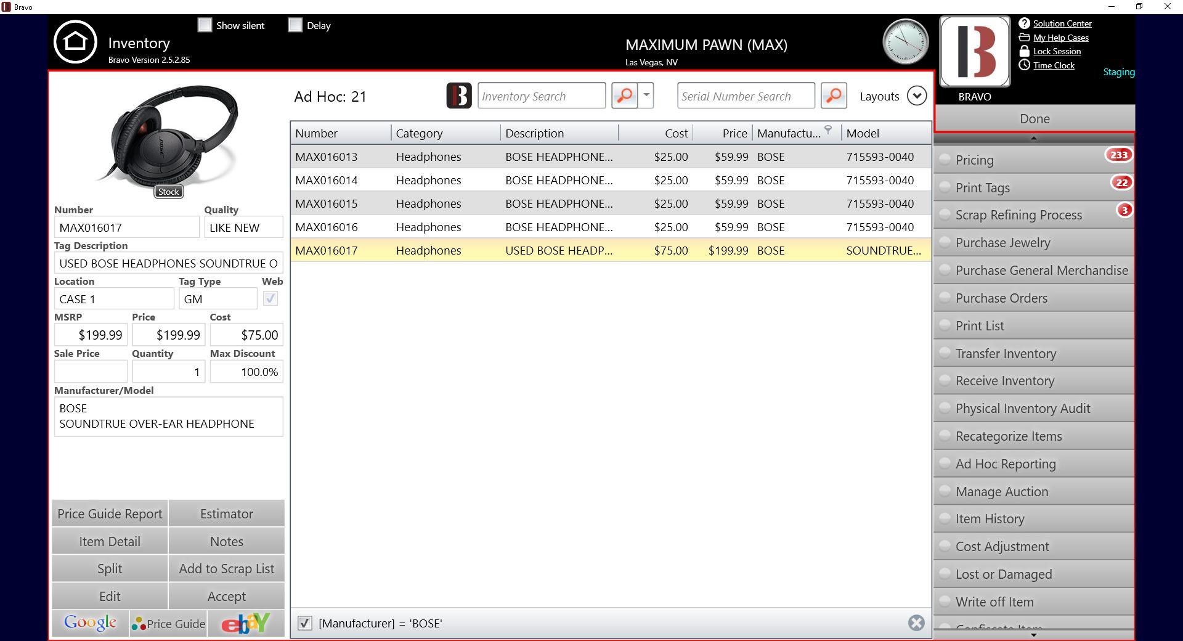This screenshot has height=641, width=1183.
Task: Open the Item Detail button
Action: pos(110,541)
